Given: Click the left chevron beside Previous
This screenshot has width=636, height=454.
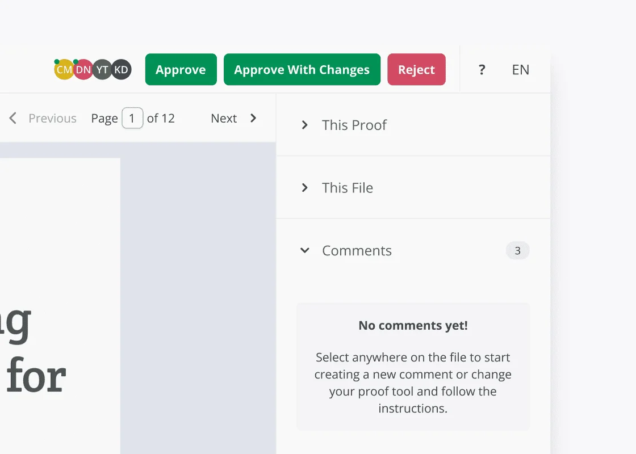Looking at the screenshot, I should 12,118.
